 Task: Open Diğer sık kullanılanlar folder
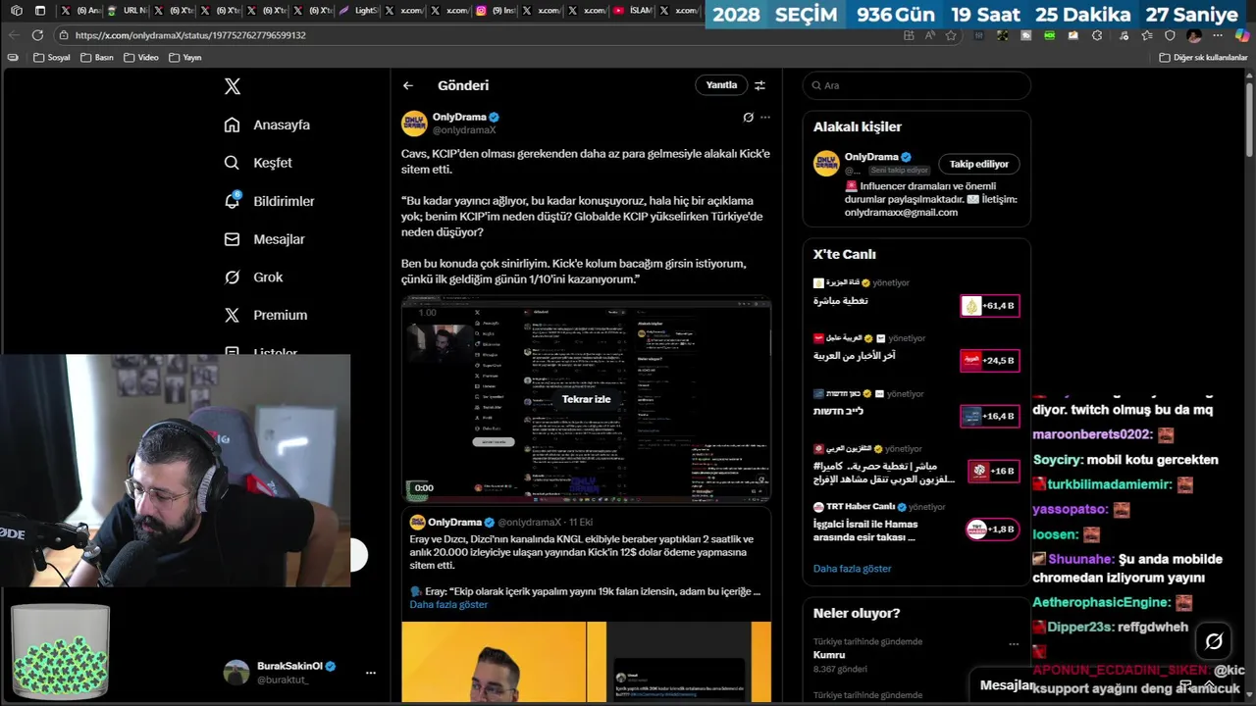click(x=1203, y=58)
